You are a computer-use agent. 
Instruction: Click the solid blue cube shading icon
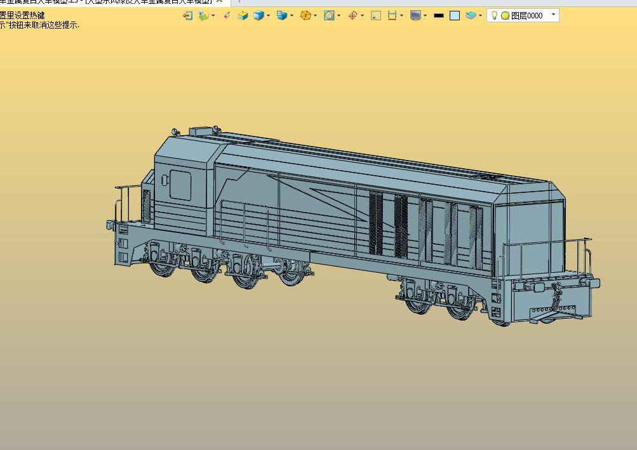coord(258,16)
